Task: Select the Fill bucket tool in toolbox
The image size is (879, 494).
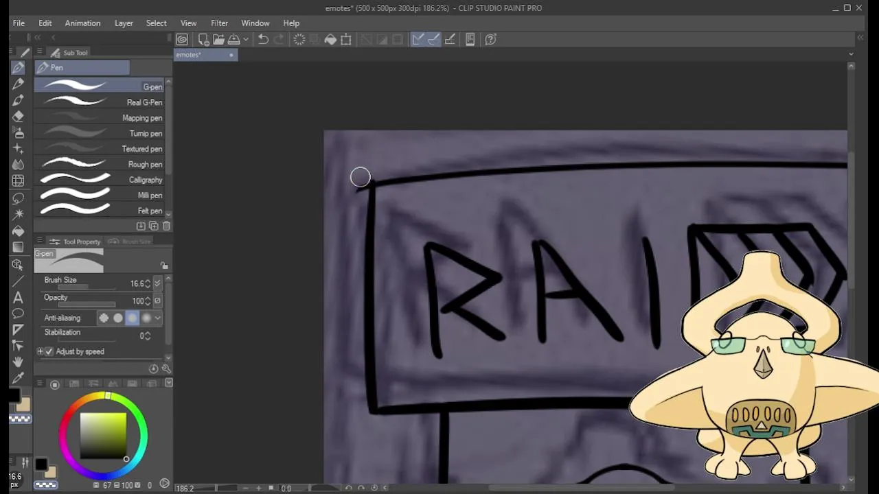Action: (x=19, y=231)
